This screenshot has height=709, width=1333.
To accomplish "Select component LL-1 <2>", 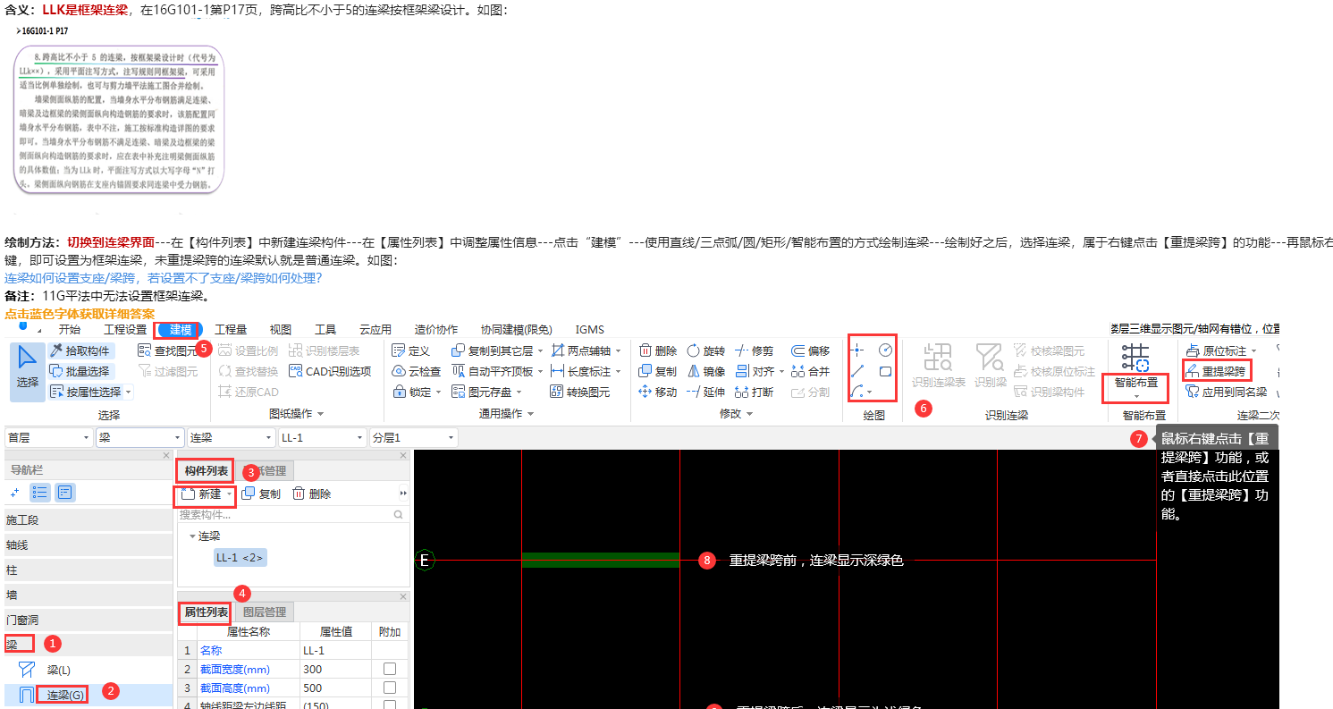I will [x=240, y=557].
